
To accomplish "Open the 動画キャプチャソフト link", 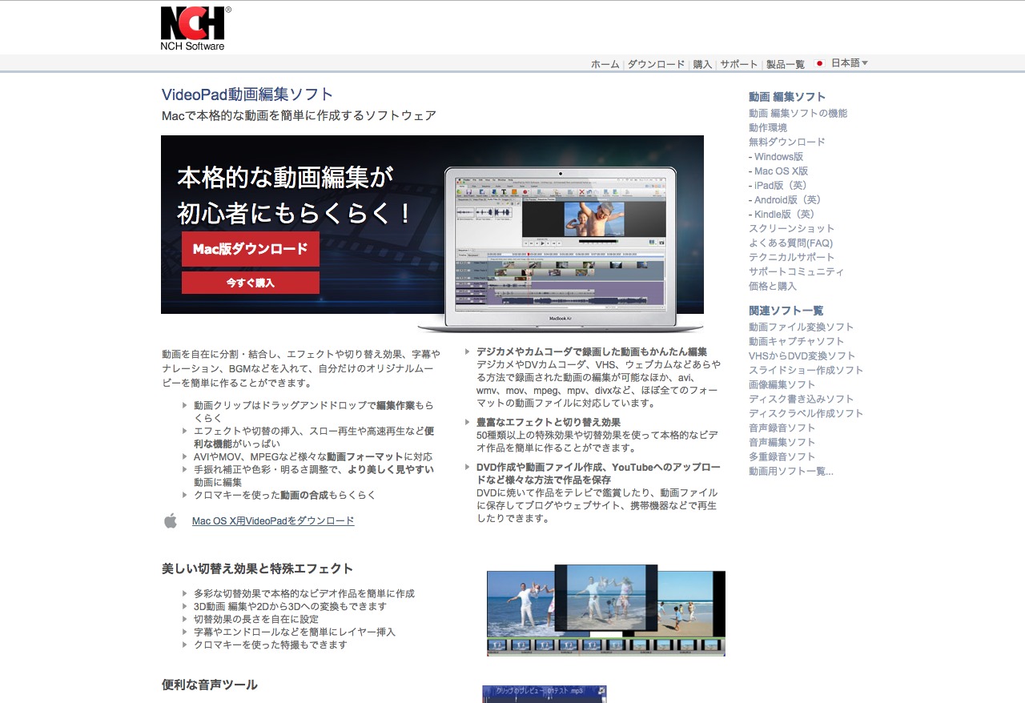I will [796, 342].
